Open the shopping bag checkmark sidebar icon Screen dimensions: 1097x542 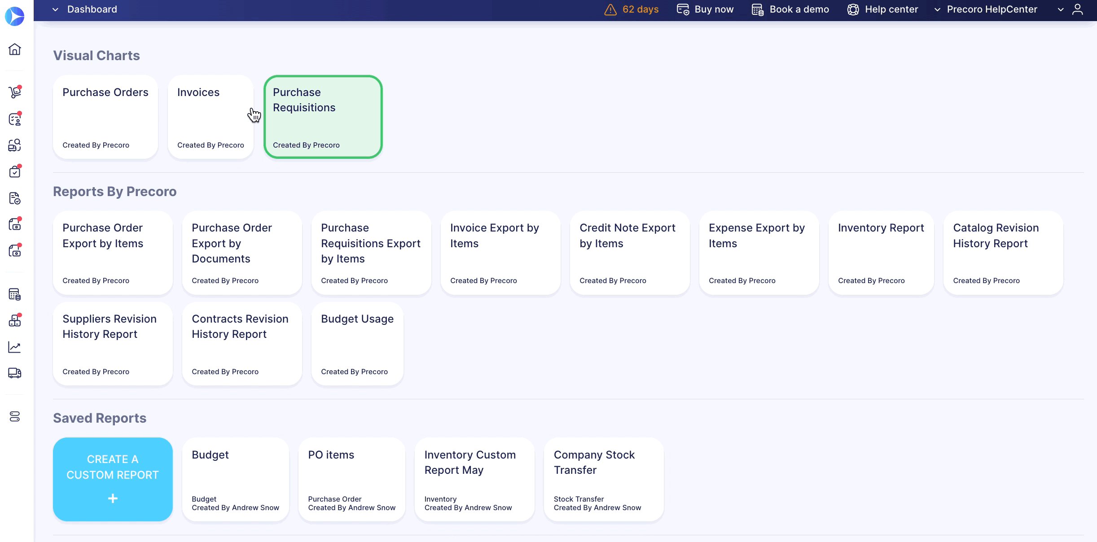(x=15, y=172)
